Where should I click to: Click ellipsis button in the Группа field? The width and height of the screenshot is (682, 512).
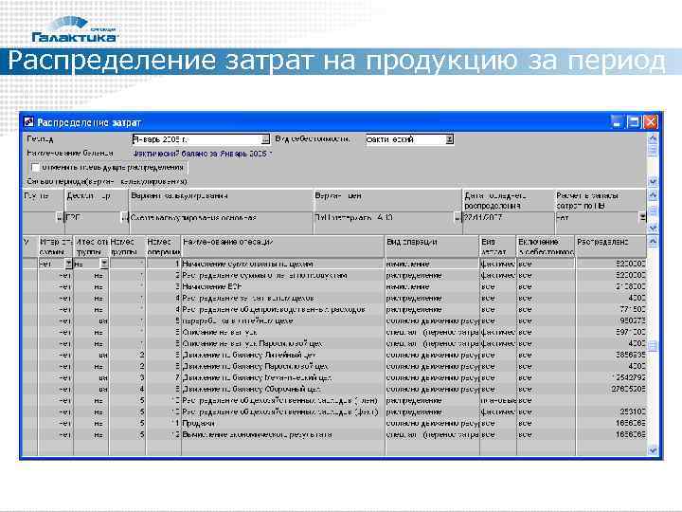point(60,217)
